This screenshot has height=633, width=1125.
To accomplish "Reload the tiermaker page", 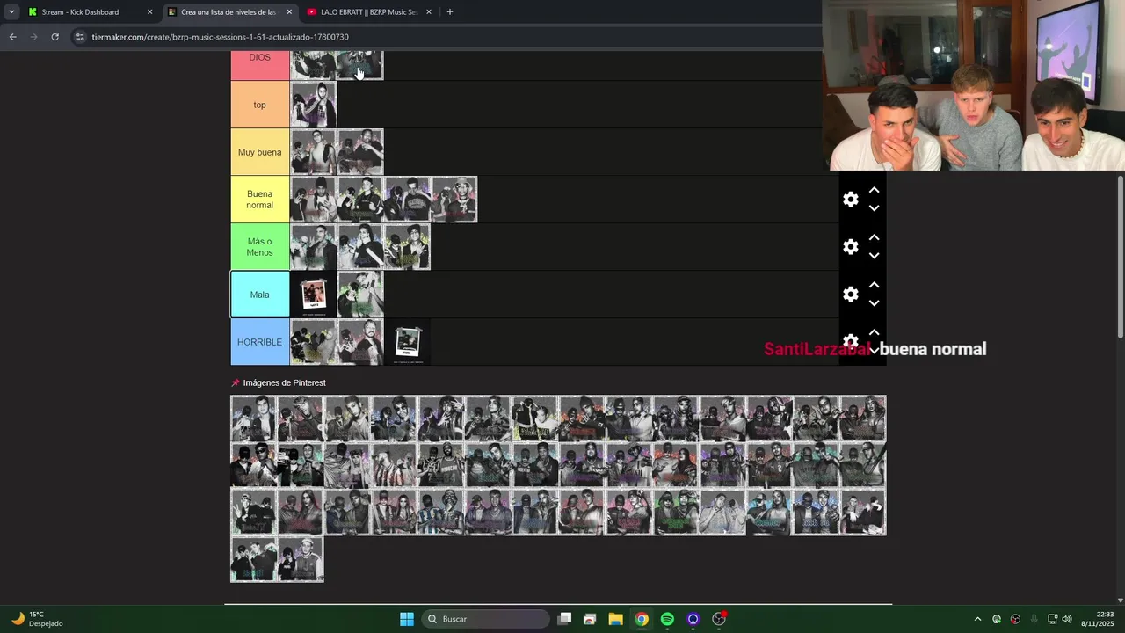I will [x=54, y=37].
